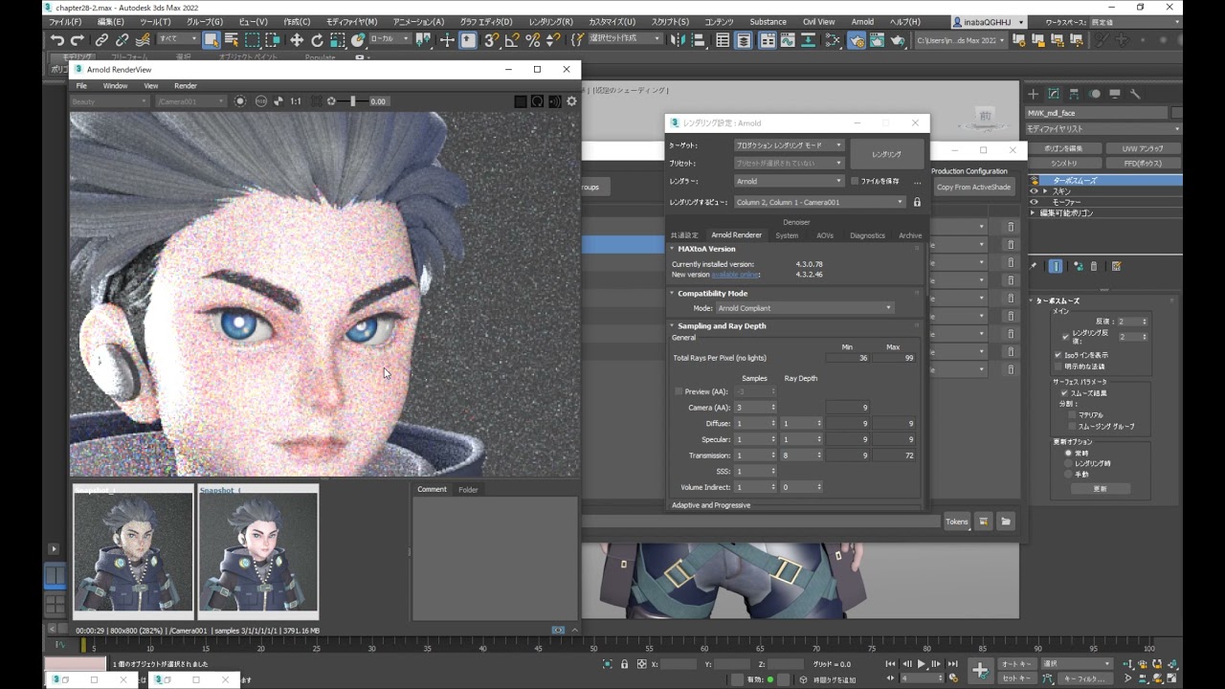Image resolution: width=1225 pixels, height=689 pixels.
Task: Toggle the ファイルを保存 checkbox
Action: click(855, 181)
